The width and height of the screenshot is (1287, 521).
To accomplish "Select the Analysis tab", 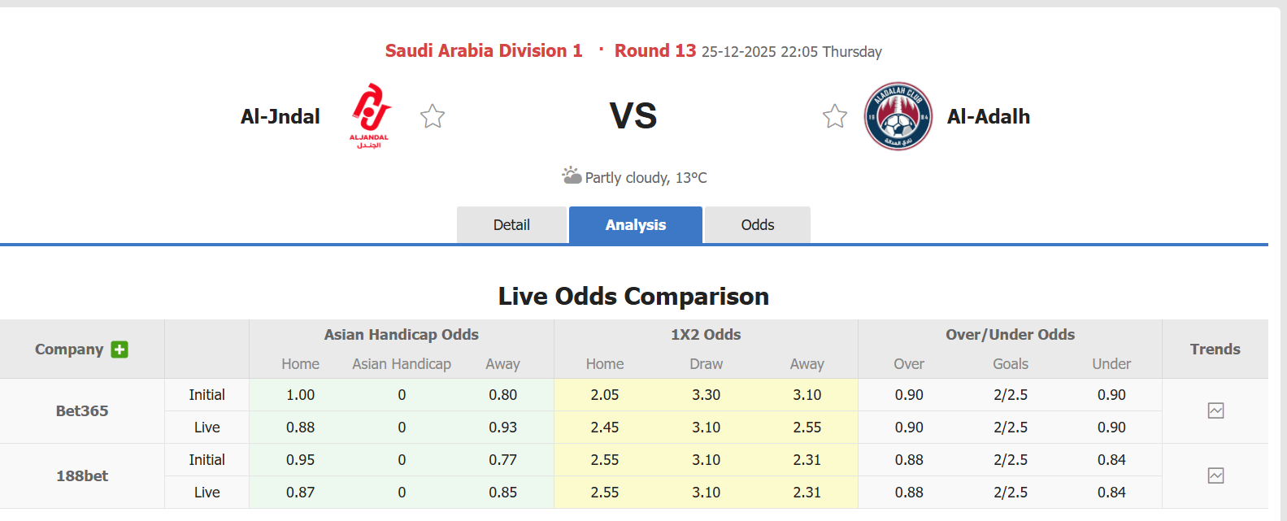I will click(x=635, y=224).
